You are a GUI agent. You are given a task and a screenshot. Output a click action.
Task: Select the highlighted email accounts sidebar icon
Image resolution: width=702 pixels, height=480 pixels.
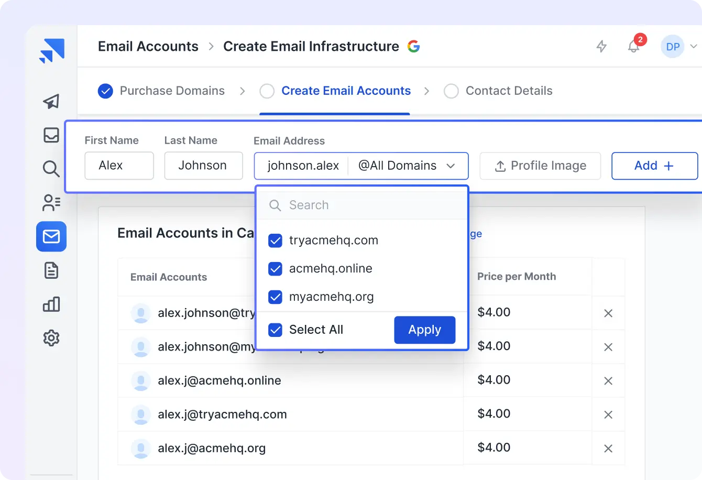(x=51, y=237)
